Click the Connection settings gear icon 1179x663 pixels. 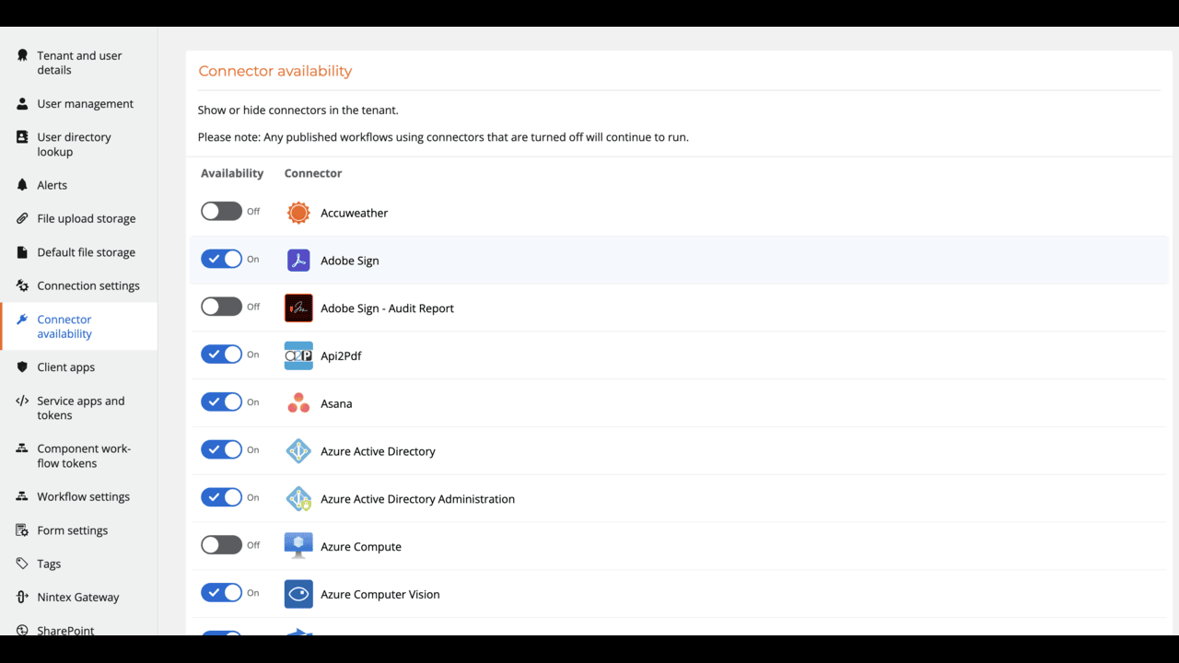[22, 285]
